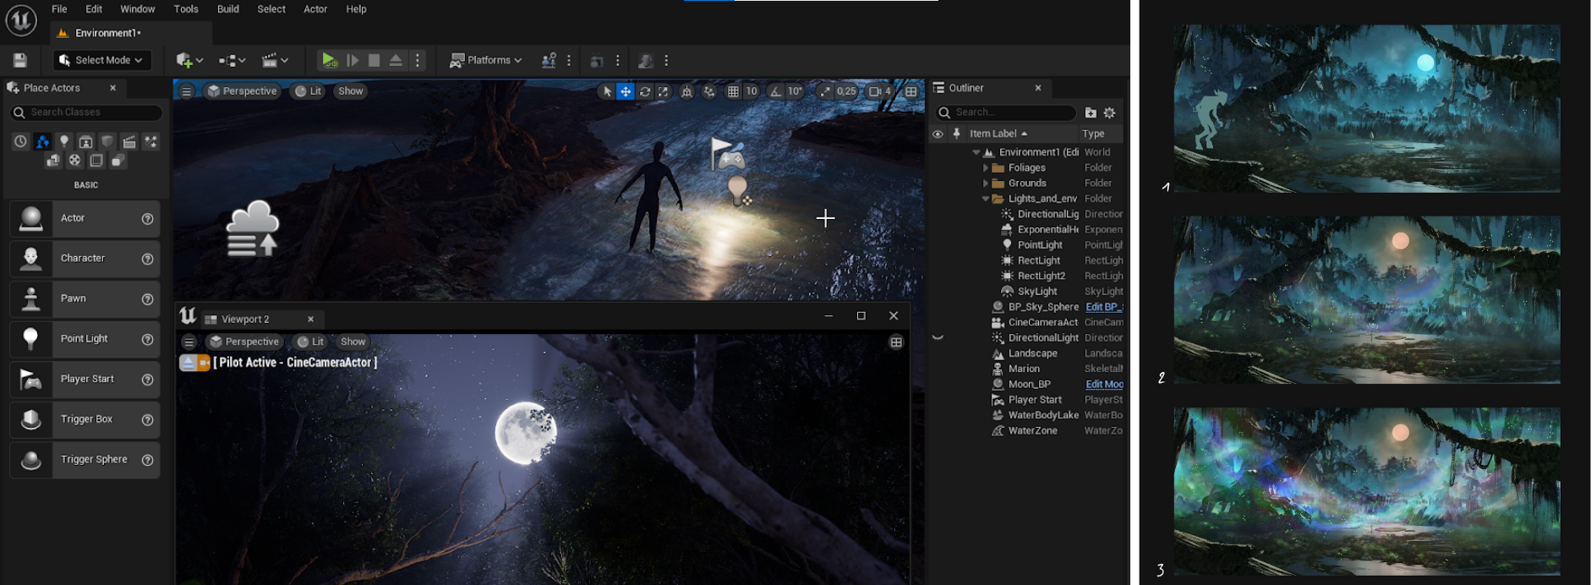The image size is (1591, 585).
Task: Open the main viewport Show menu
Action: [350, 91]
